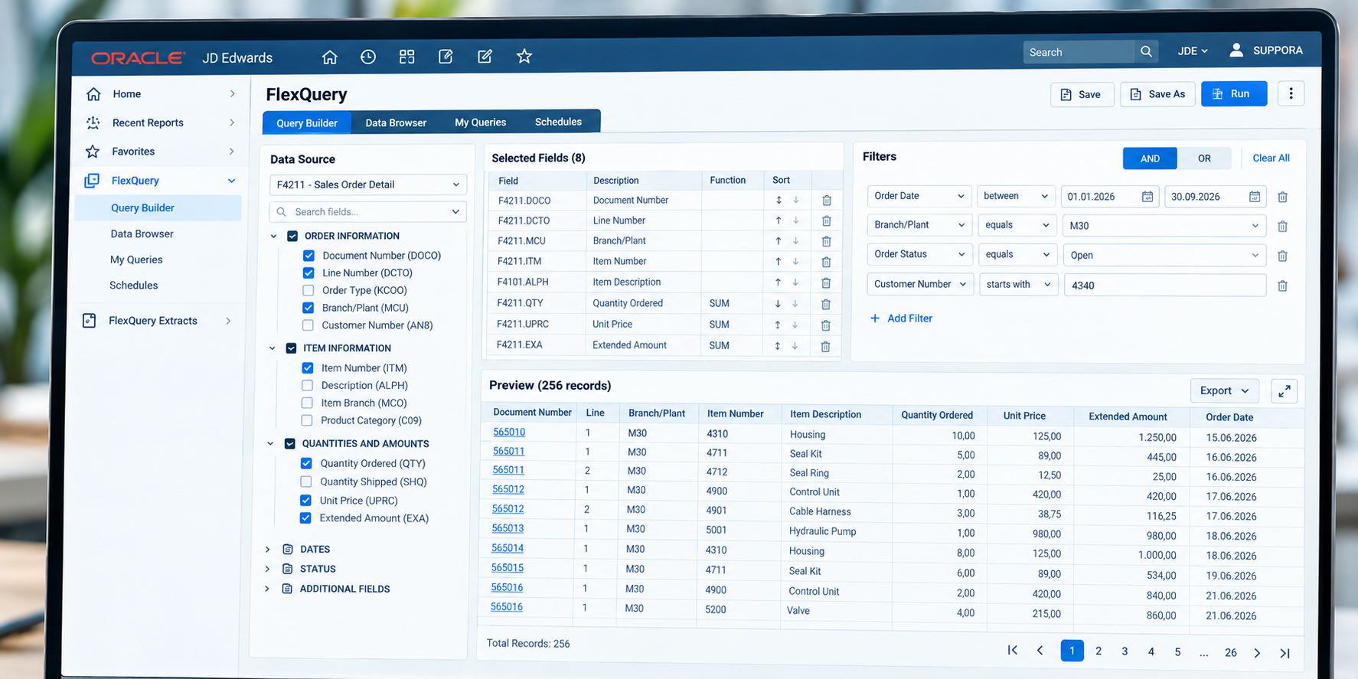Open the recent history clock icon
The height and width of the screenshot is (679, 1358).
pos(368,57)
